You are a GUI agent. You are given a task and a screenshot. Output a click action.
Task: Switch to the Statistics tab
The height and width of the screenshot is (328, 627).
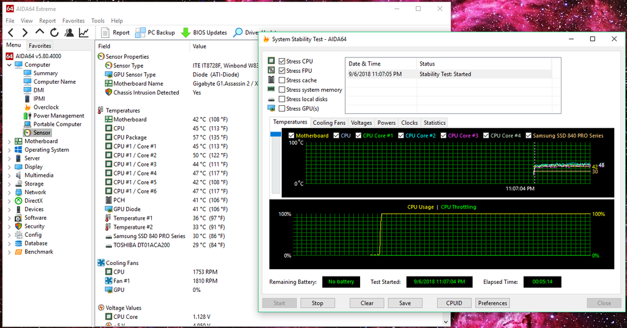coord(435,122)
